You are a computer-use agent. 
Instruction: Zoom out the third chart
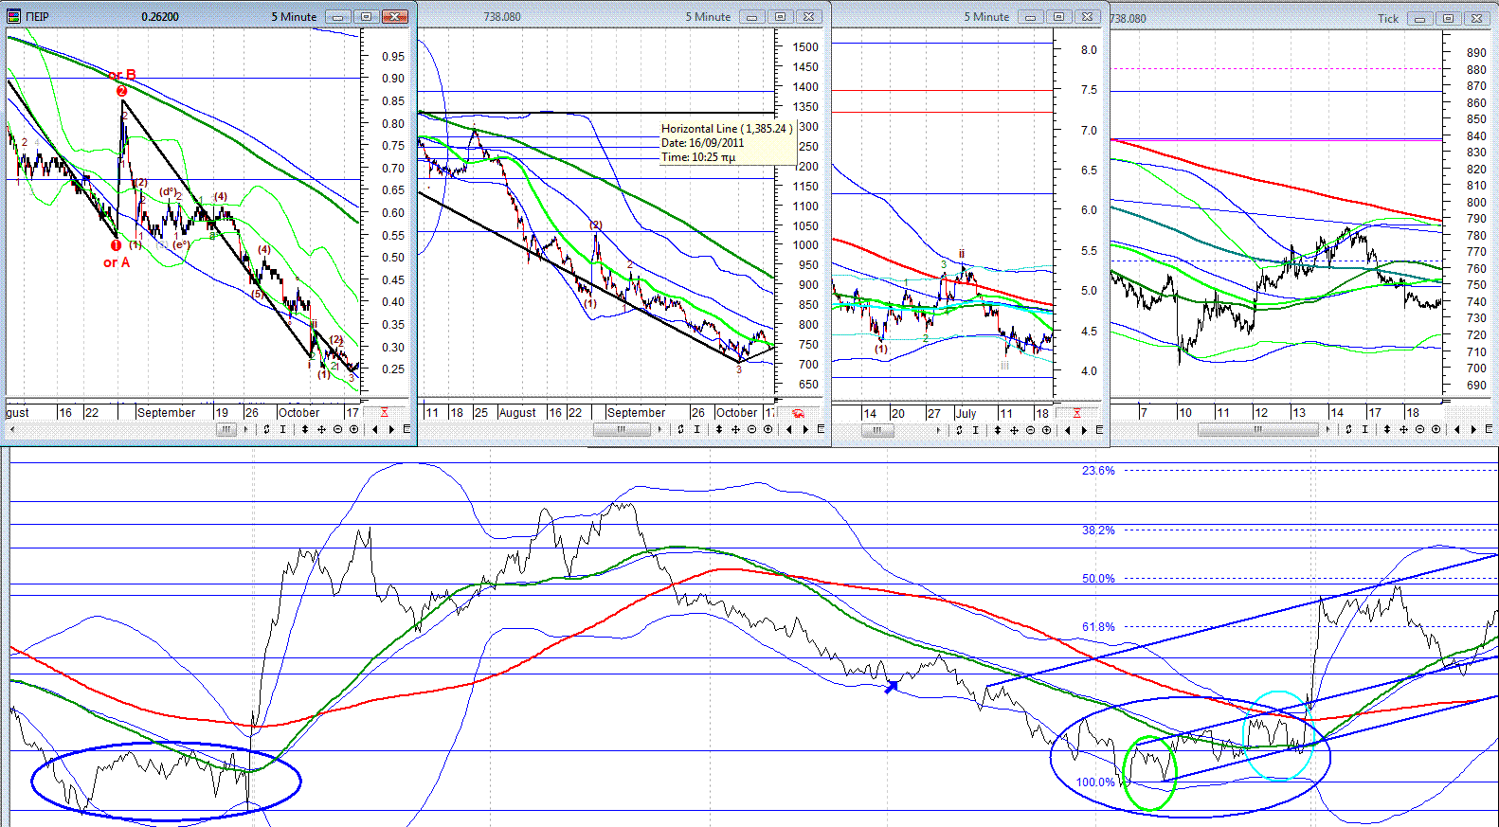tap(1030, 430)
